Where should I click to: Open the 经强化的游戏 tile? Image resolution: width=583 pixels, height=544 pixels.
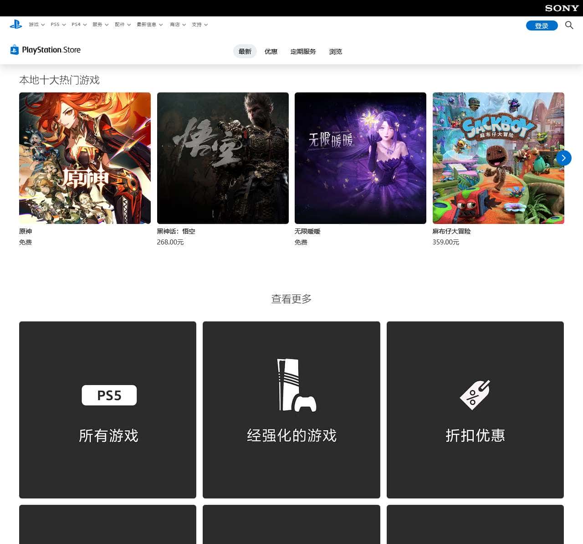coord(291,410)
